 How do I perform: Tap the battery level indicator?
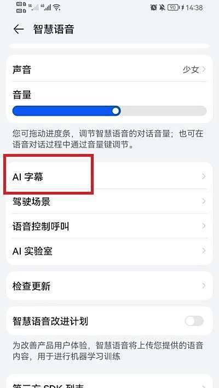click(173, 8)
